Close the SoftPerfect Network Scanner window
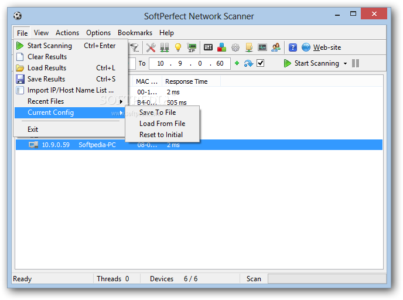Screen dimensions: 403x300 pos(374,14)
